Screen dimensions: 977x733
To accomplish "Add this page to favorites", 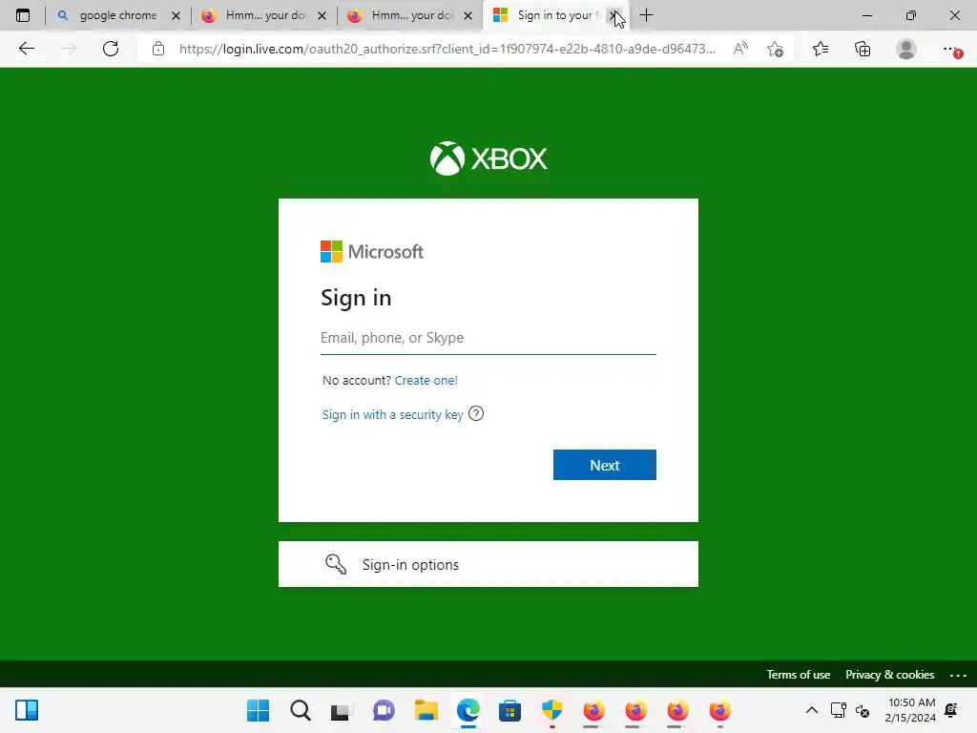I will tap(775, 49).
